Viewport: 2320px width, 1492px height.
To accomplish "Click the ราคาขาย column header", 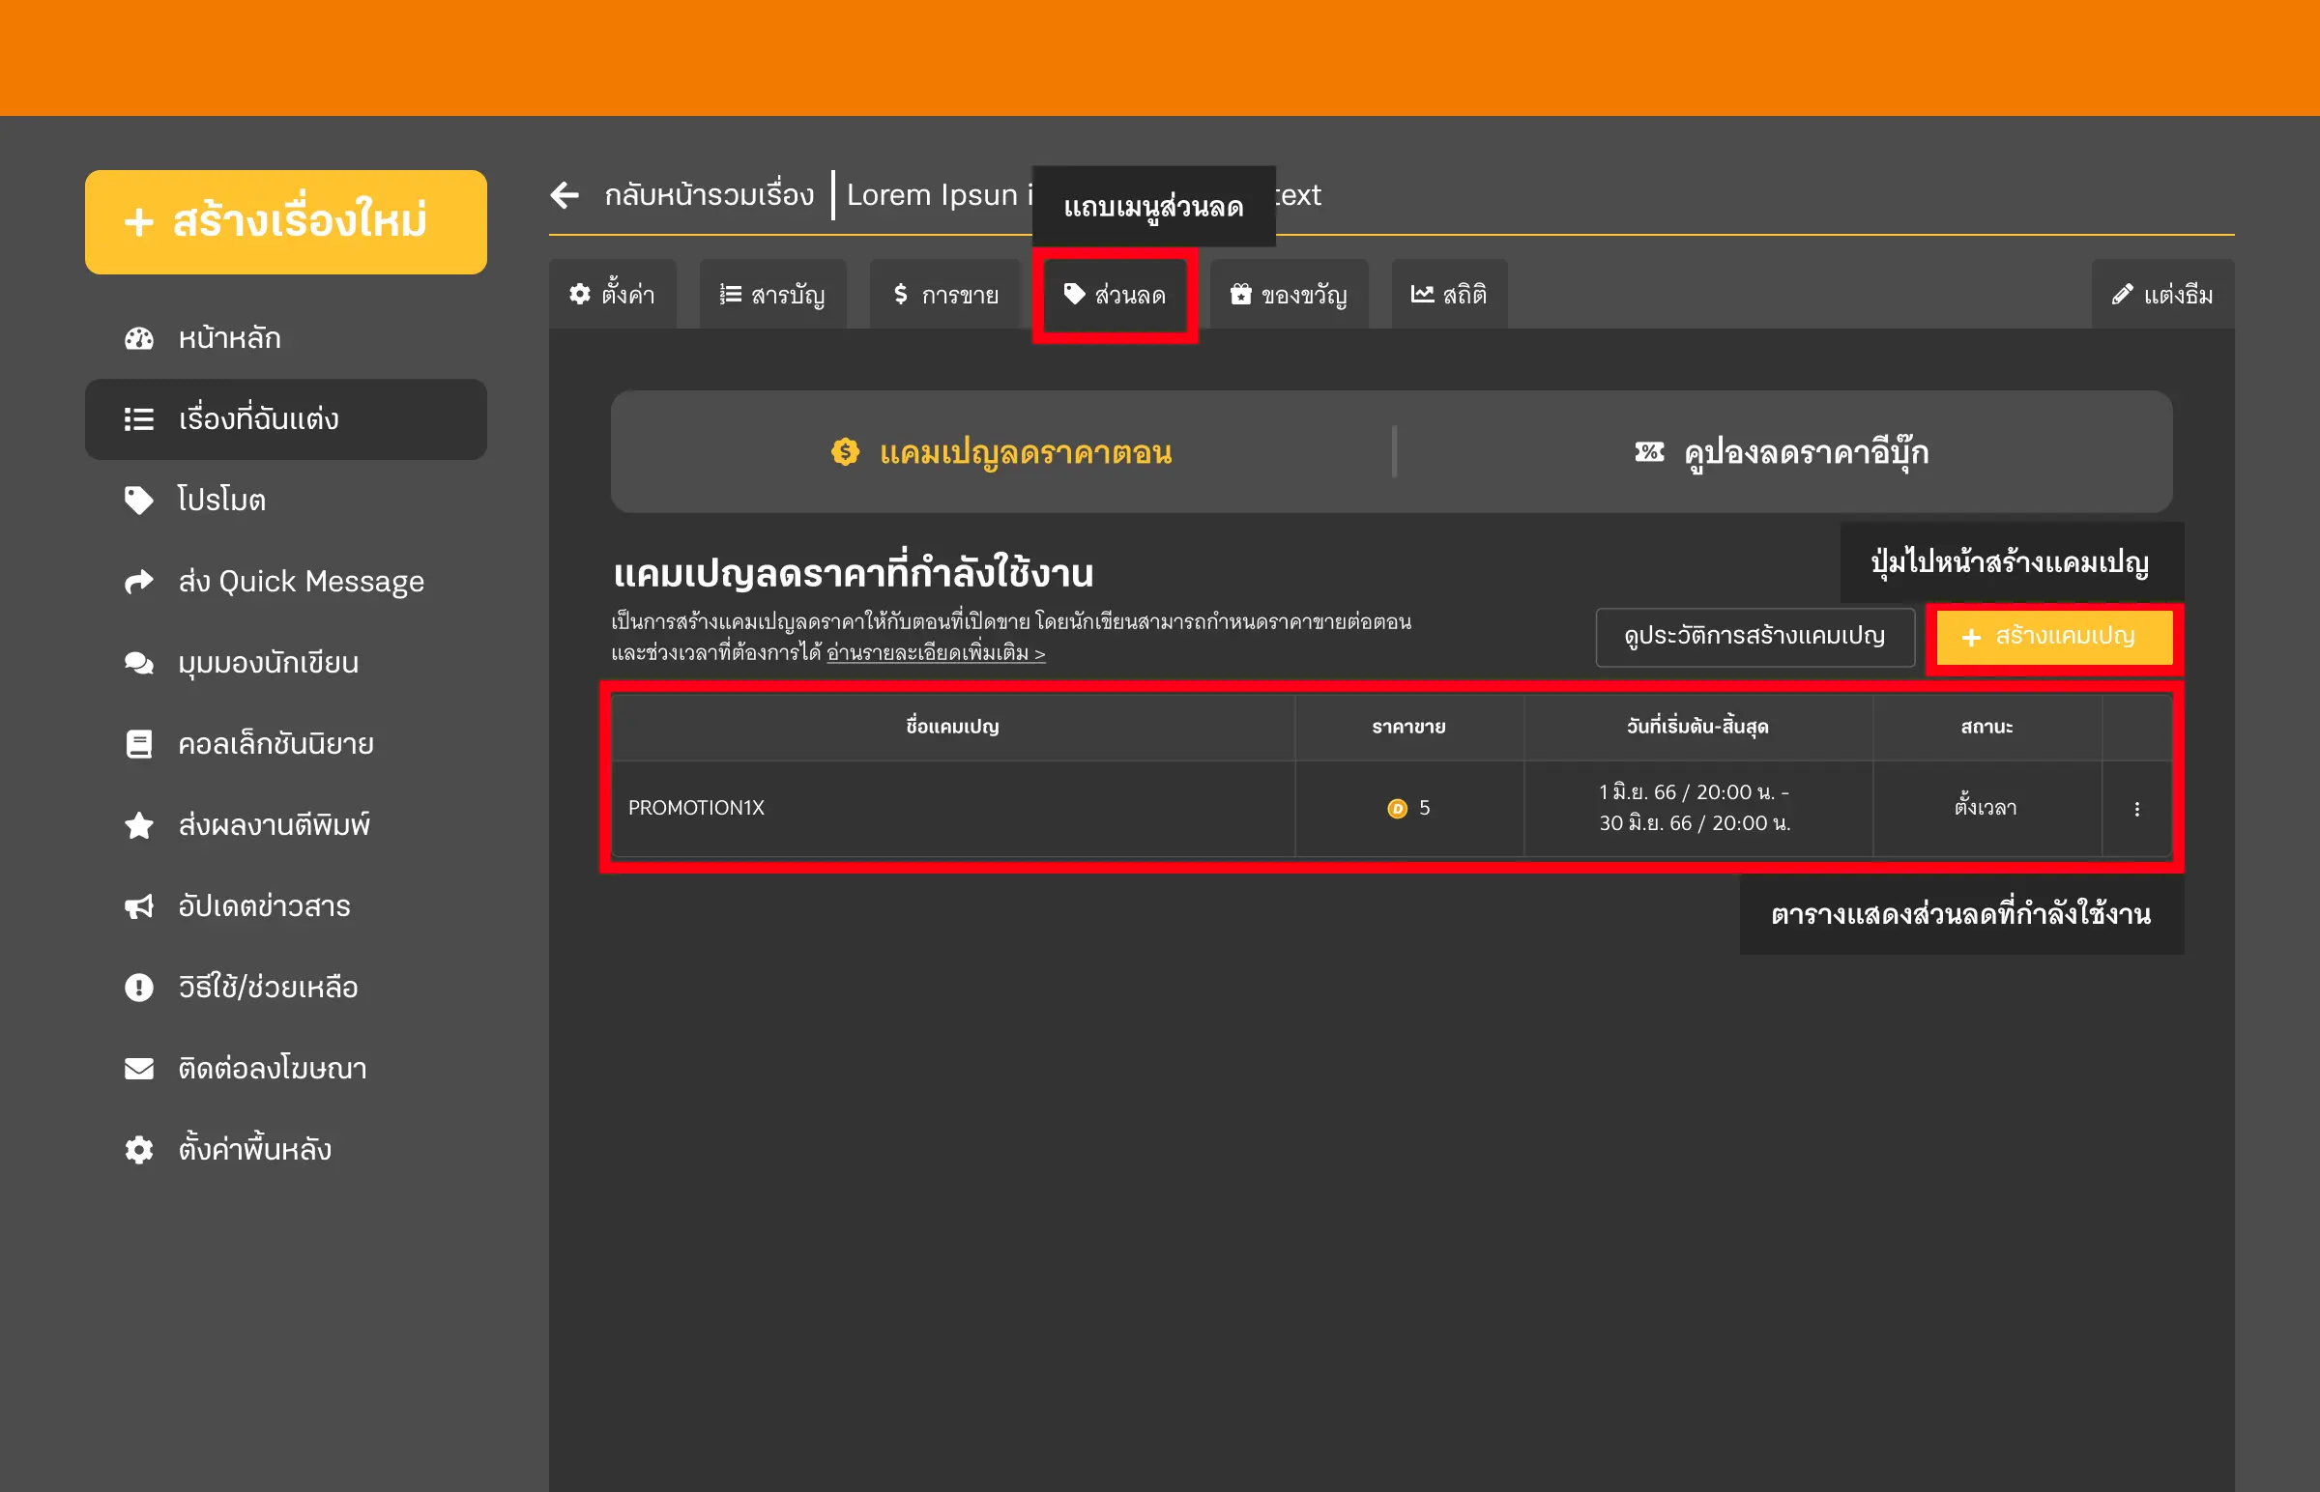I will click(1408, 727).
